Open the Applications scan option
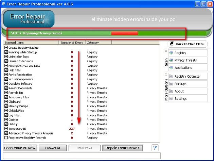The width and height of the screenshot is (214, 161). click(188, 67)
